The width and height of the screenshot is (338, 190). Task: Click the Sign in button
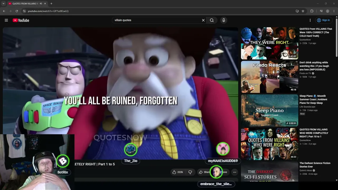323,20
